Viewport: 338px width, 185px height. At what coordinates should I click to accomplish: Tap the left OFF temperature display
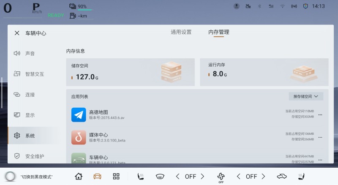[191, 177]
